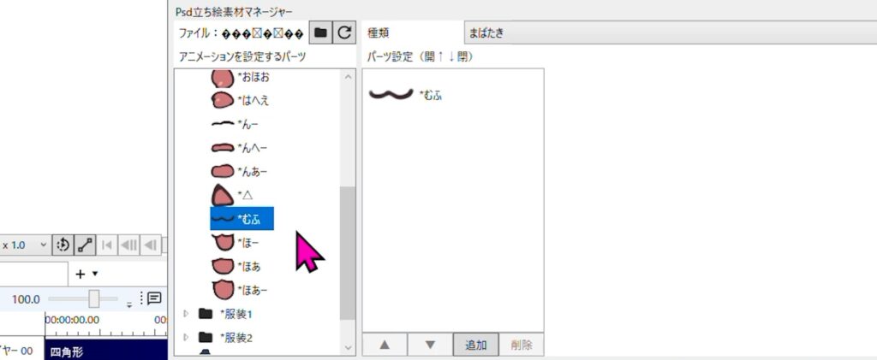This screenshot has width=877, height=360.
Task: Open the まばたき type dropdown
Action: coord(668,33)
